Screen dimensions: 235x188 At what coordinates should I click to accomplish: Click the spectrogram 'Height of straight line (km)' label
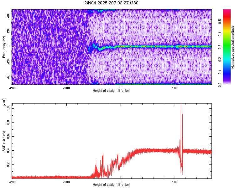pos(112,91)
